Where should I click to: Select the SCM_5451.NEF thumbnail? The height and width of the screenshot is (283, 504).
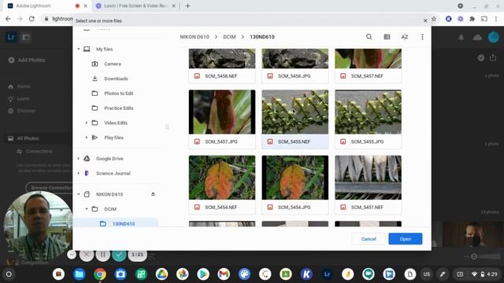click(368, 178)
